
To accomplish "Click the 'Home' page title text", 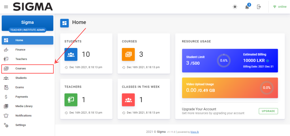I will pos(79,22).
